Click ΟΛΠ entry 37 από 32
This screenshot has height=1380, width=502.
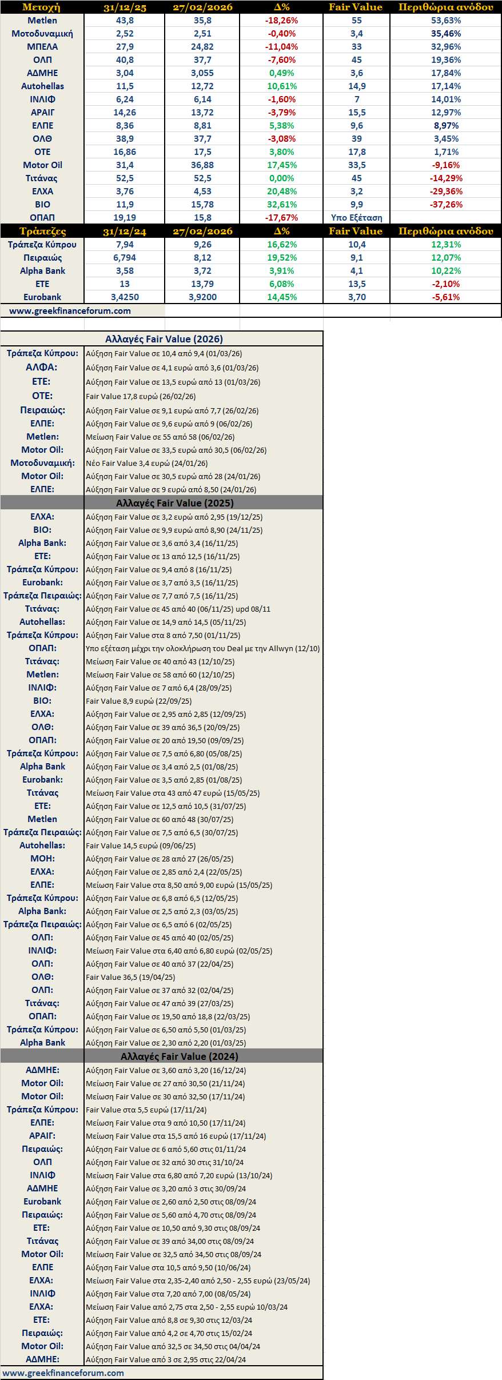(x=160, y=991)
